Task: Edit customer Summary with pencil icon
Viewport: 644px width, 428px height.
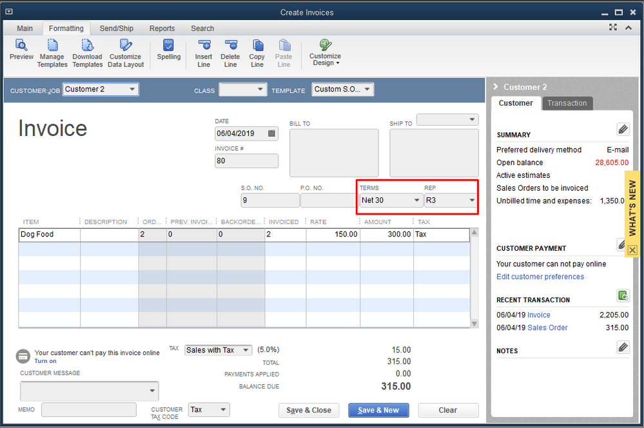Action: [623, 130]
